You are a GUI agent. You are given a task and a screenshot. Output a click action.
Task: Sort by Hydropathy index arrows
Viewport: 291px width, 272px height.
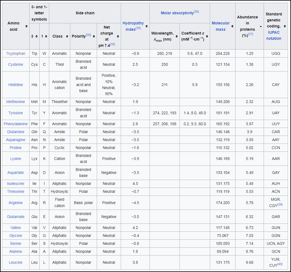(x=147, y=26)
